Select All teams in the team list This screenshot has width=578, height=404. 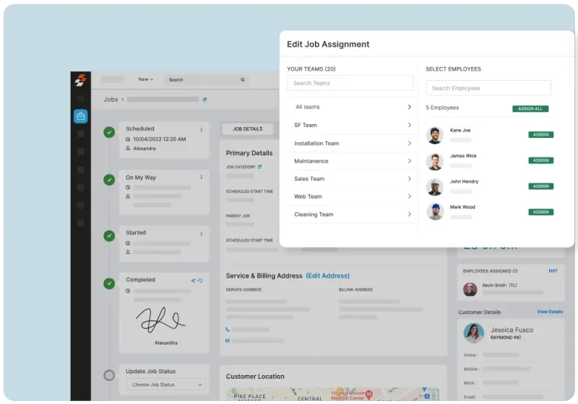pyautogui.click(x=351, y=107)
